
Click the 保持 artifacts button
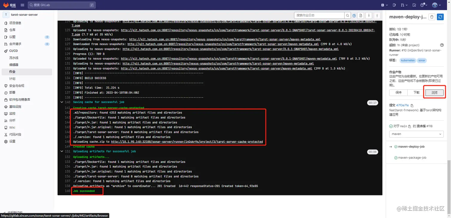[398, 93]
